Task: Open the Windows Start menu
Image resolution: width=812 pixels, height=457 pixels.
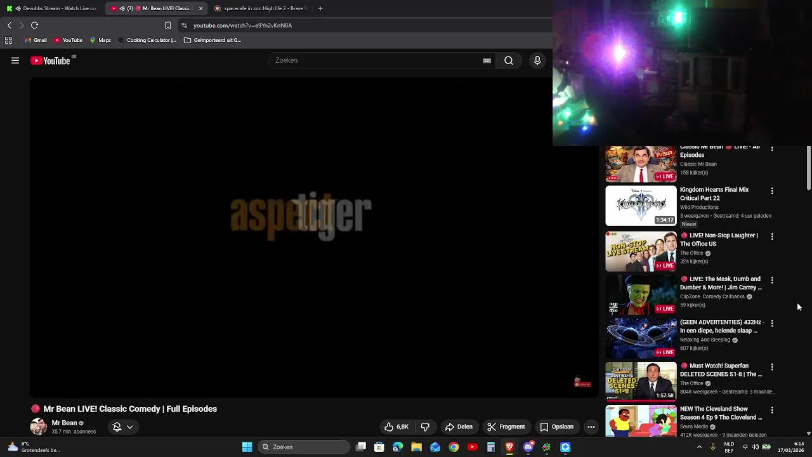Action: (247, 447)
